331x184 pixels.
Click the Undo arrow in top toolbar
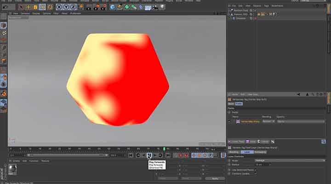[x=6, y=7]
